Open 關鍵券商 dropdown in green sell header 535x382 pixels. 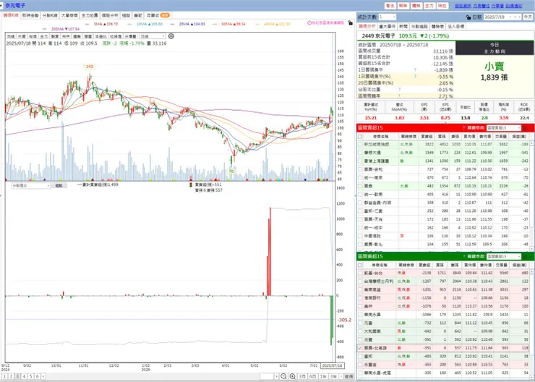(504, 256)
